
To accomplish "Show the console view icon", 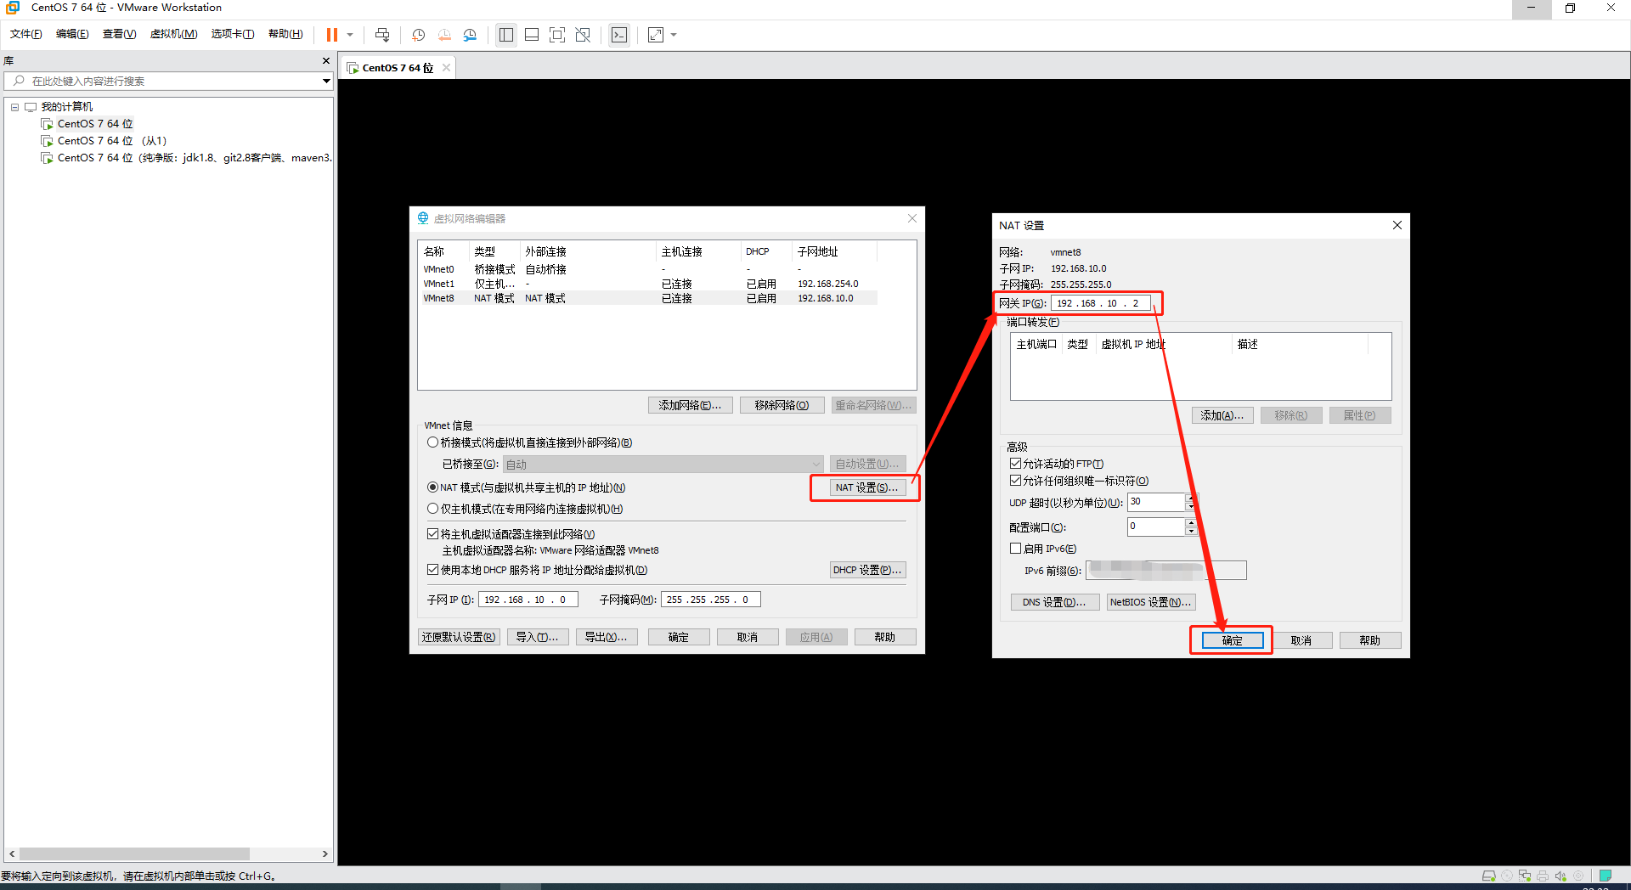I will (619, 35).
